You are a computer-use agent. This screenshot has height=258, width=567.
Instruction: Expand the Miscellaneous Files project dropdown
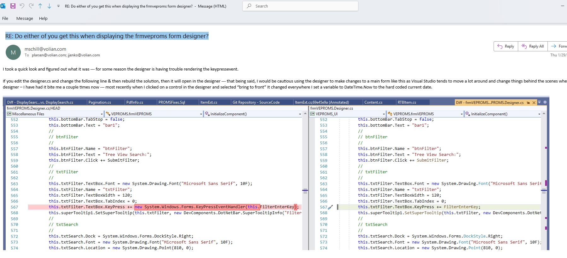click(101, 114)
